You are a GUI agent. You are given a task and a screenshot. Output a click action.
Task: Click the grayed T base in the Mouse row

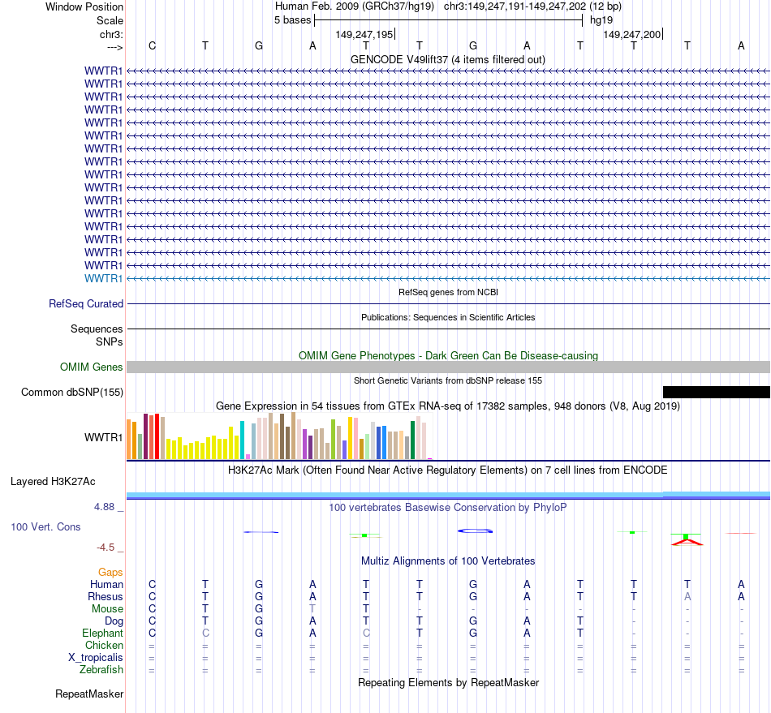312,609
